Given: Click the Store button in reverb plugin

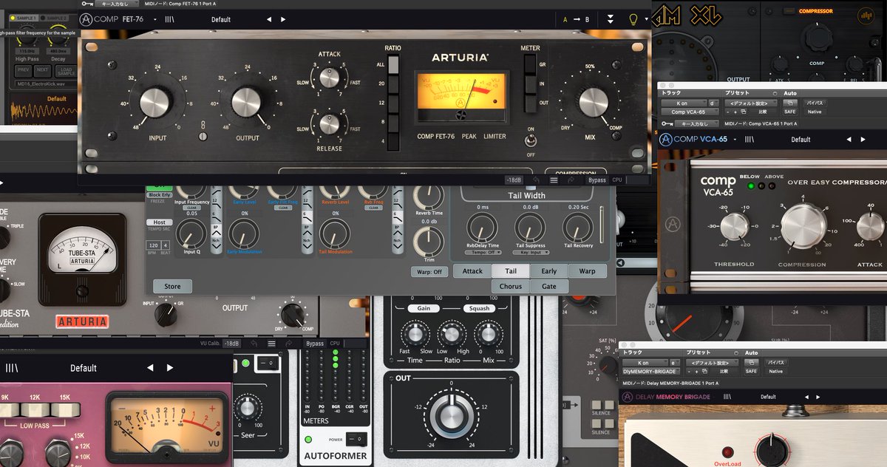Looking at the screenshot, I should (x=172, y=286).
